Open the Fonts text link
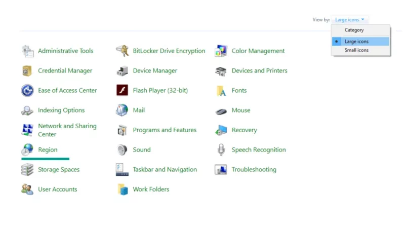Image resolution: width=405 pixels, height=227 pixels. [x=239, y=91]
